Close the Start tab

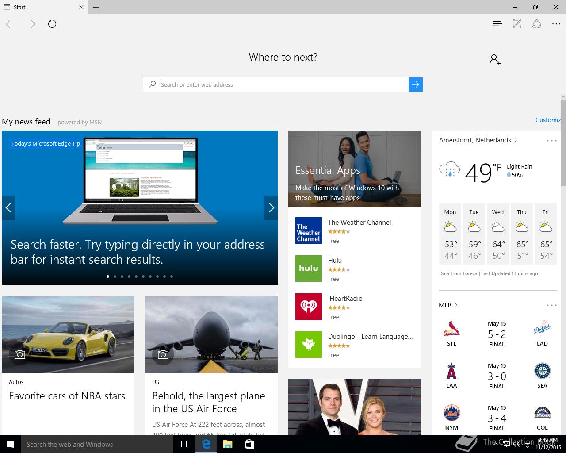pyautogui.click(x=81, y=7)
